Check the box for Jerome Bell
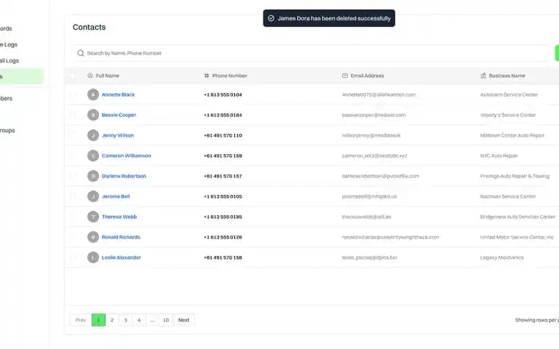 73,196
